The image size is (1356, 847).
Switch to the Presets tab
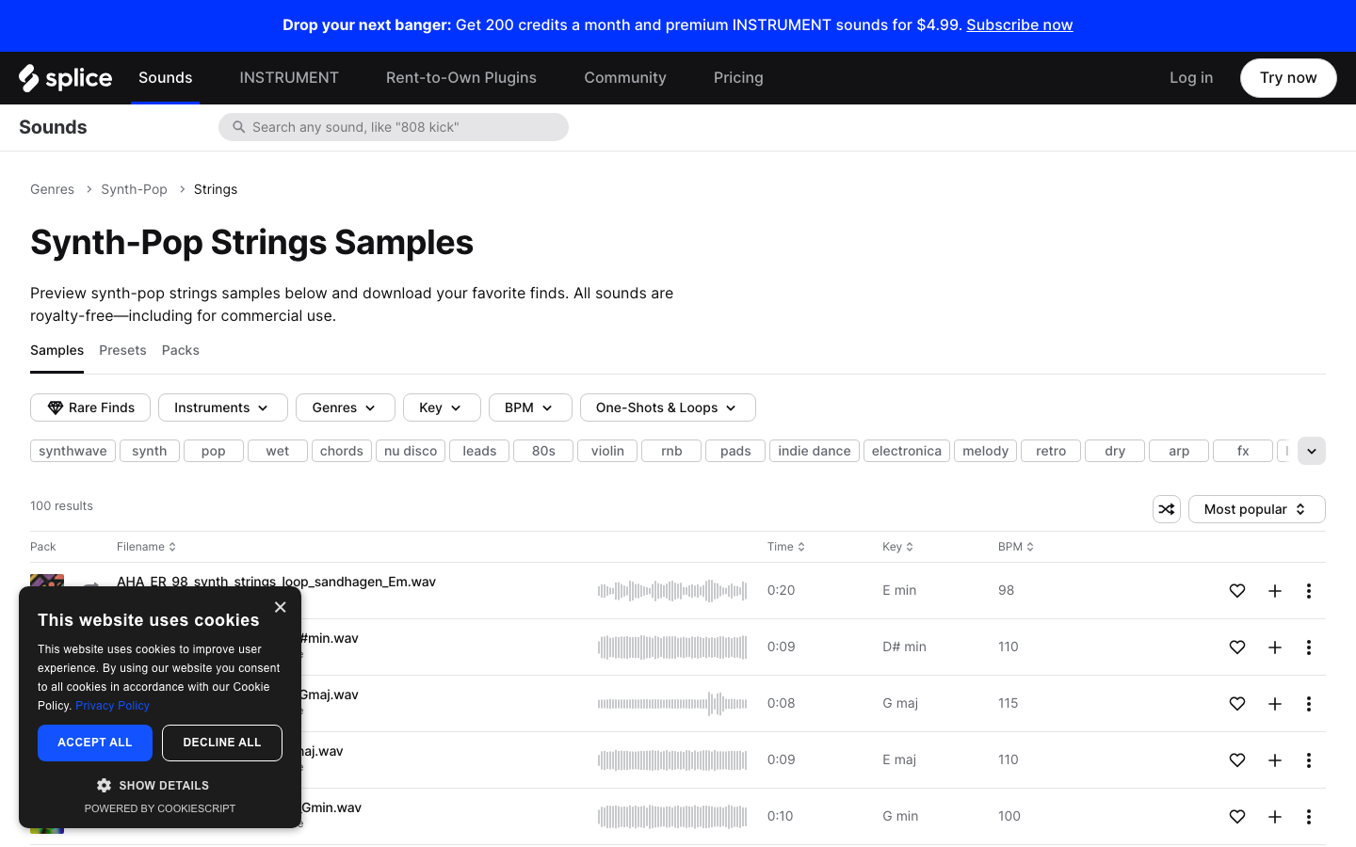(x=122, y=350)
